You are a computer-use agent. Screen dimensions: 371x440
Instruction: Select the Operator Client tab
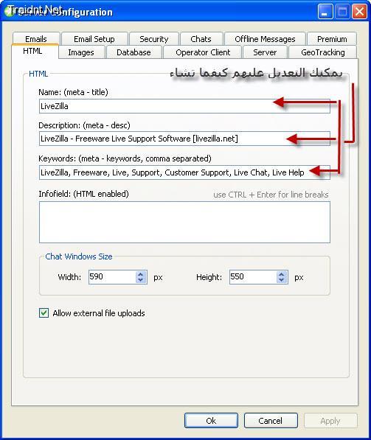(203, 52)
